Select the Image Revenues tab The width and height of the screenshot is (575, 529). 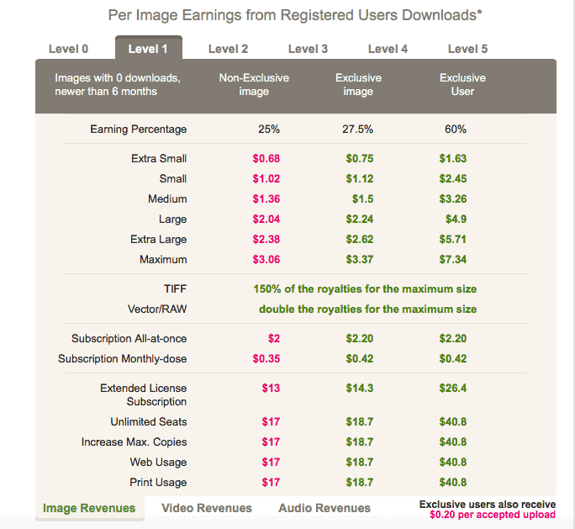tap(89, 508)
